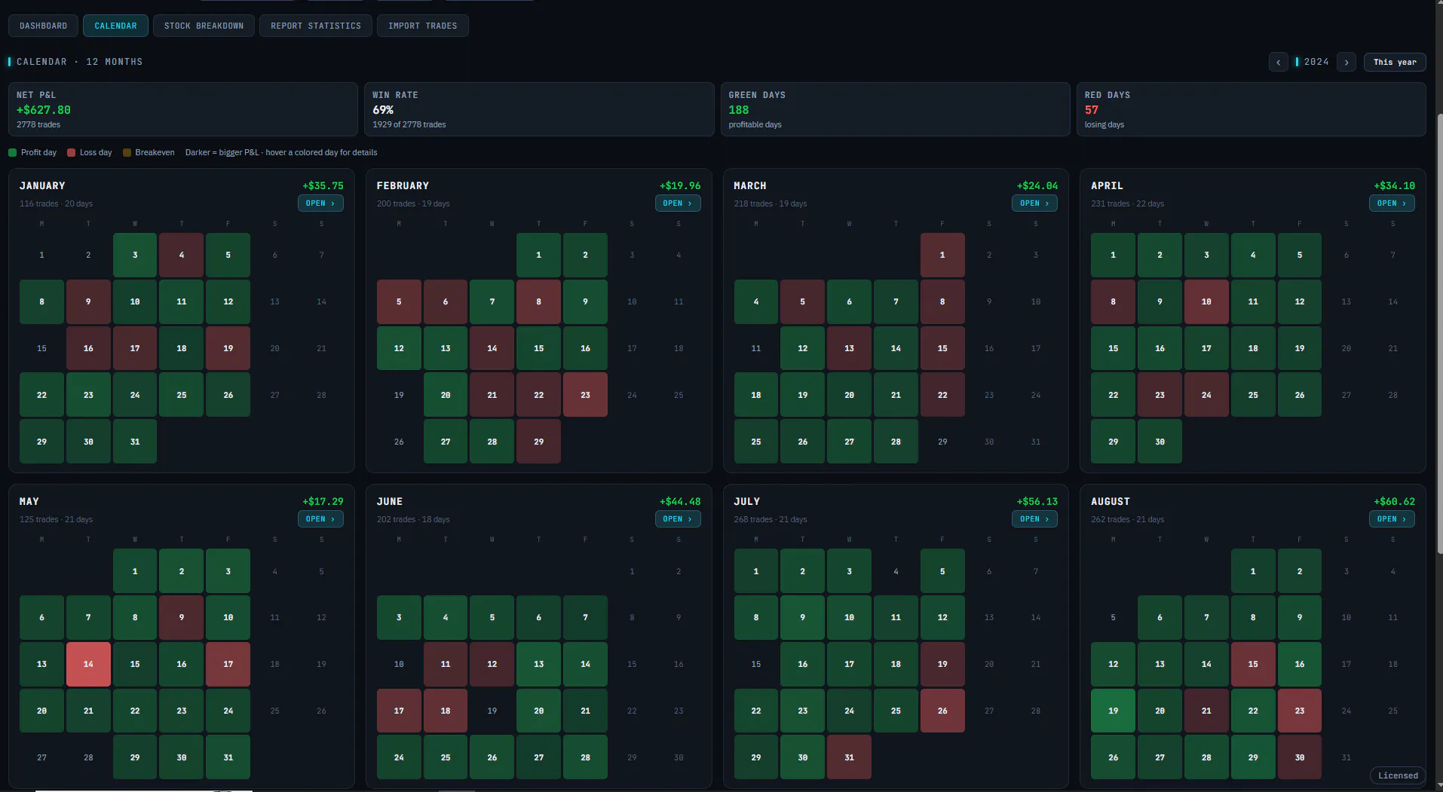Open the January month details

320,203
